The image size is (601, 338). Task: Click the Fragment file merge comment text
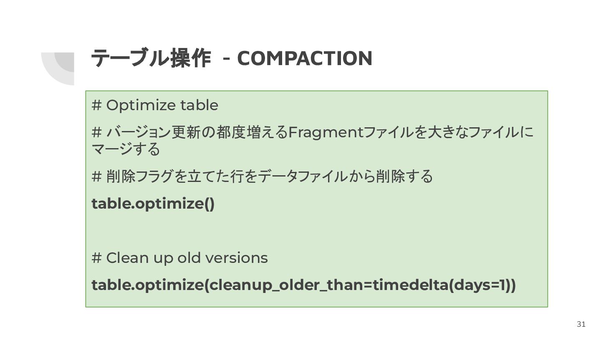coord(312,133)
